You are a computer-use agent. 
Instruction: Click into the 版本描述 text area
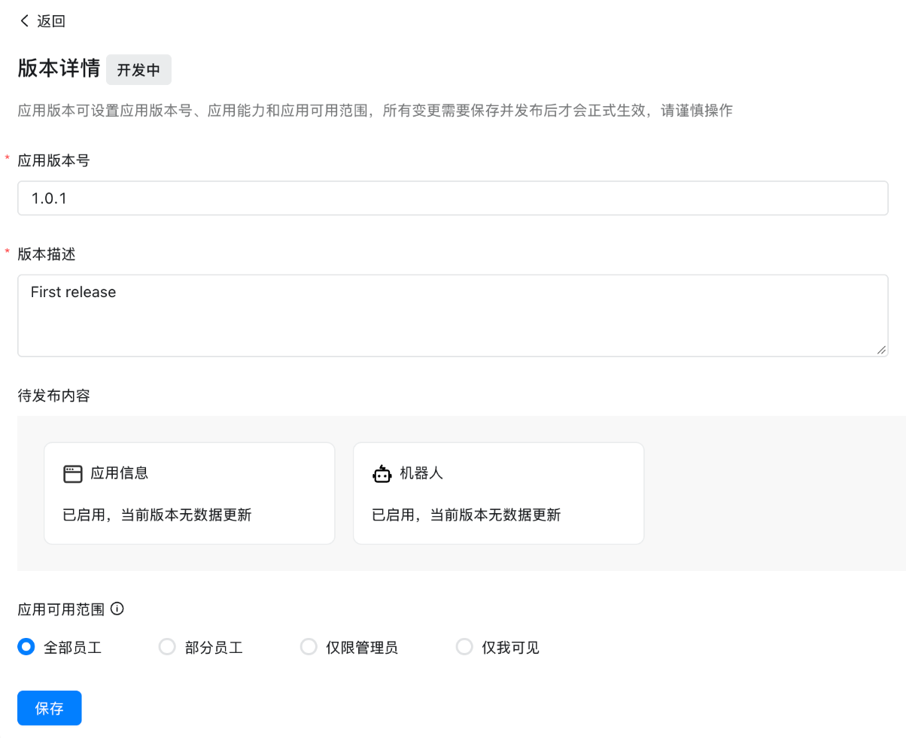coord(453,315)
